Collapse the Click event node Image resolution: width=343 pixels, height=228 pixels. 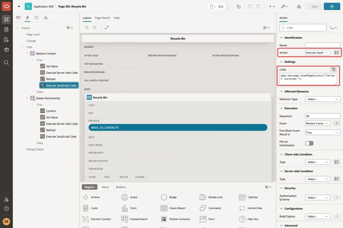tap(22, 47)
